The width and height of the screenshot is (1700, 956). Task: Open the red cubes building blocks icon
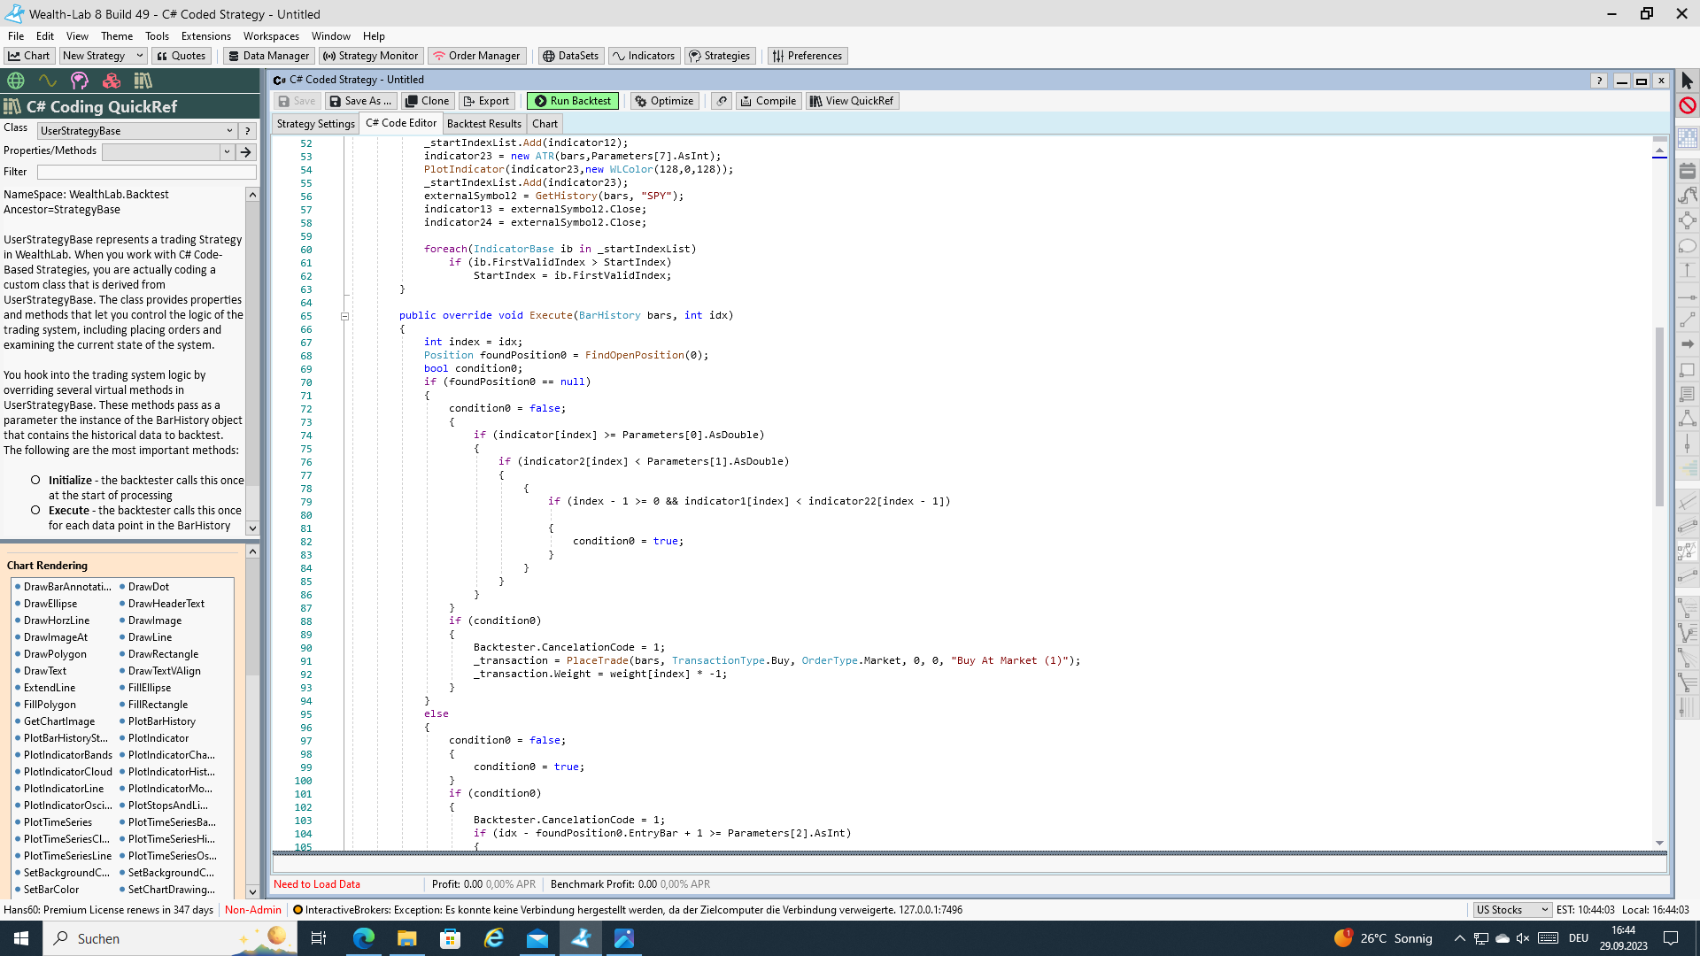(x=112, y=81)
